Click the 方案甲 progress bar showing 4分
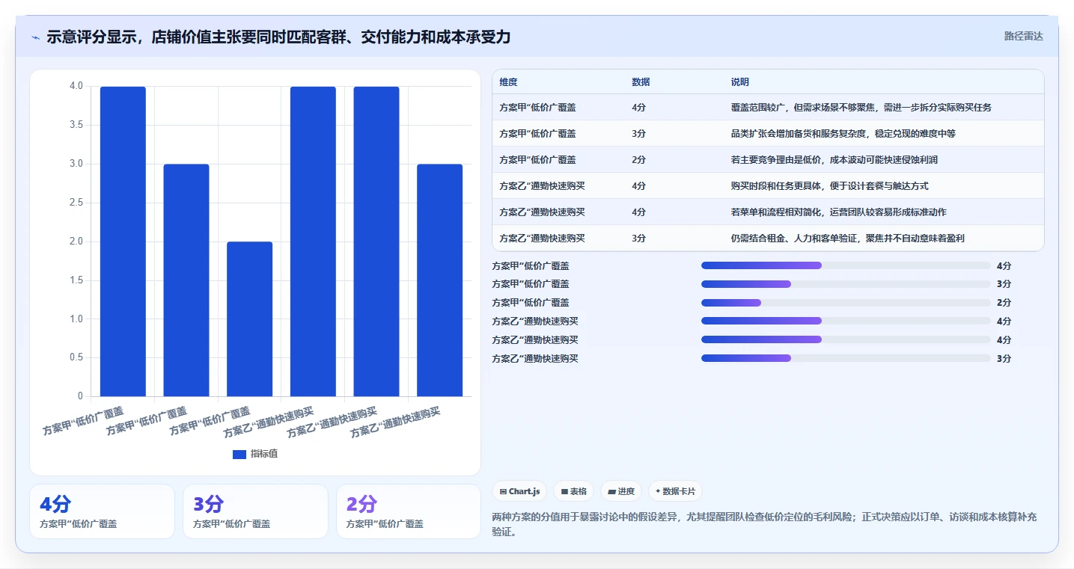The width and height of the screenshot is (1074, 569). point(846,265)
